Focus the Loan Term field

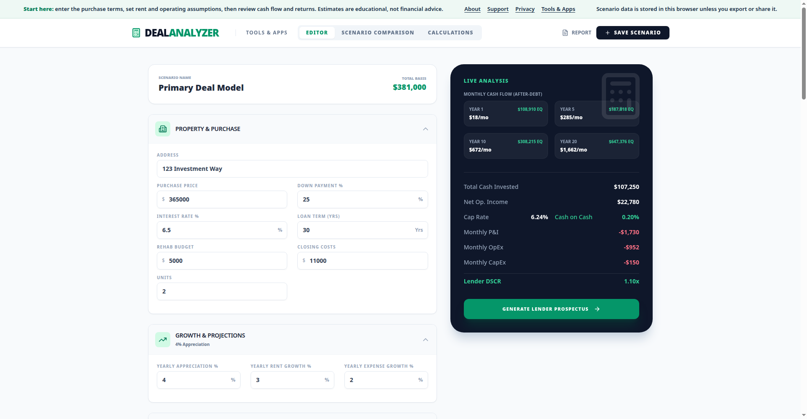pyautogui.click(x=362, y=230)
